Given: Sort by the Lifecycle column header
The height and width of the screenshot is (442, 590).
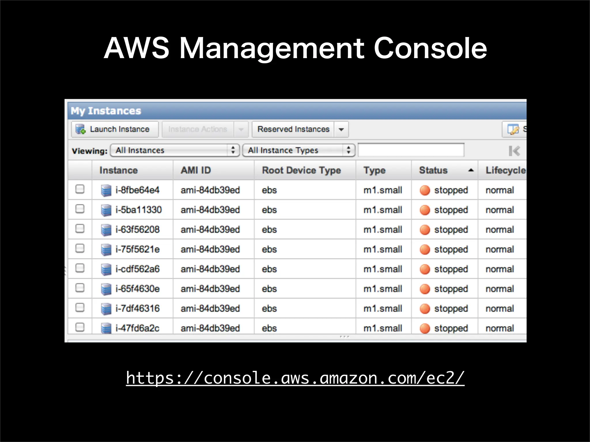Looking at the screenshot, I should 502,170.
